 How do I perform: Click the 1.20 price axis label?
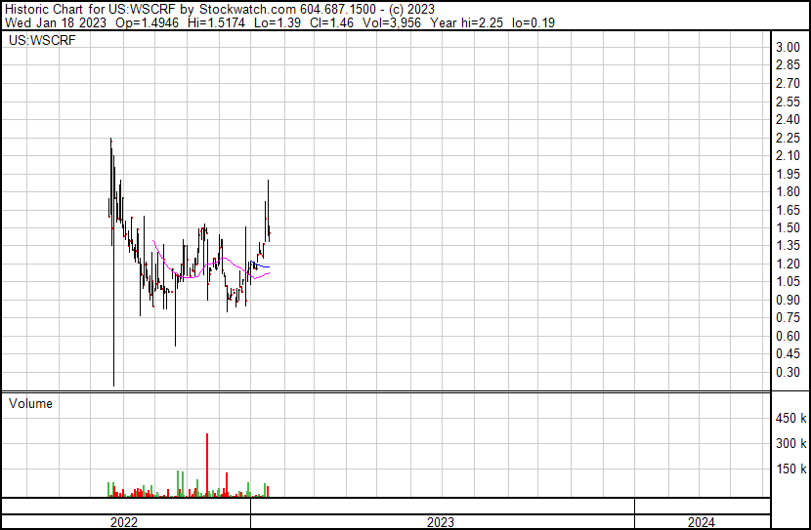pos(789,264)
